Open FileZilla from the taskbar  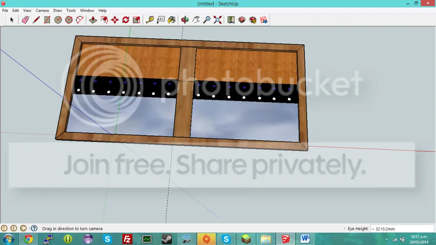[x=127, y=239]
